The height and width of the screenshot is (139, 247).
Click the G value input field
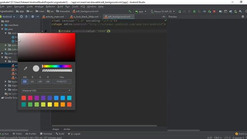pos(40,81)
